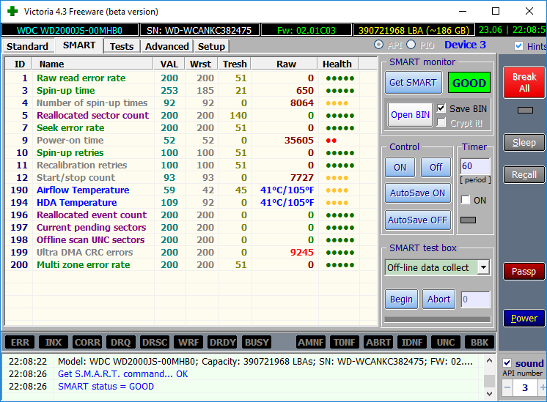
Task: Click the blue Power button
Action: point(524,318)
